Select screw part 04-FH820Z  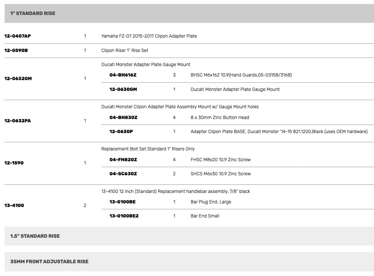pos(123,160)
